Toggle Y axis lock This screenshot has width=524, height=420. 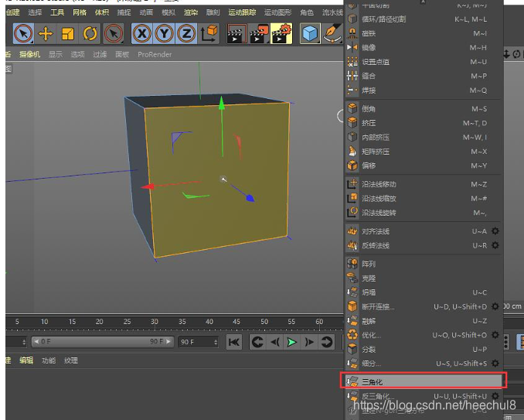point(164,34)
